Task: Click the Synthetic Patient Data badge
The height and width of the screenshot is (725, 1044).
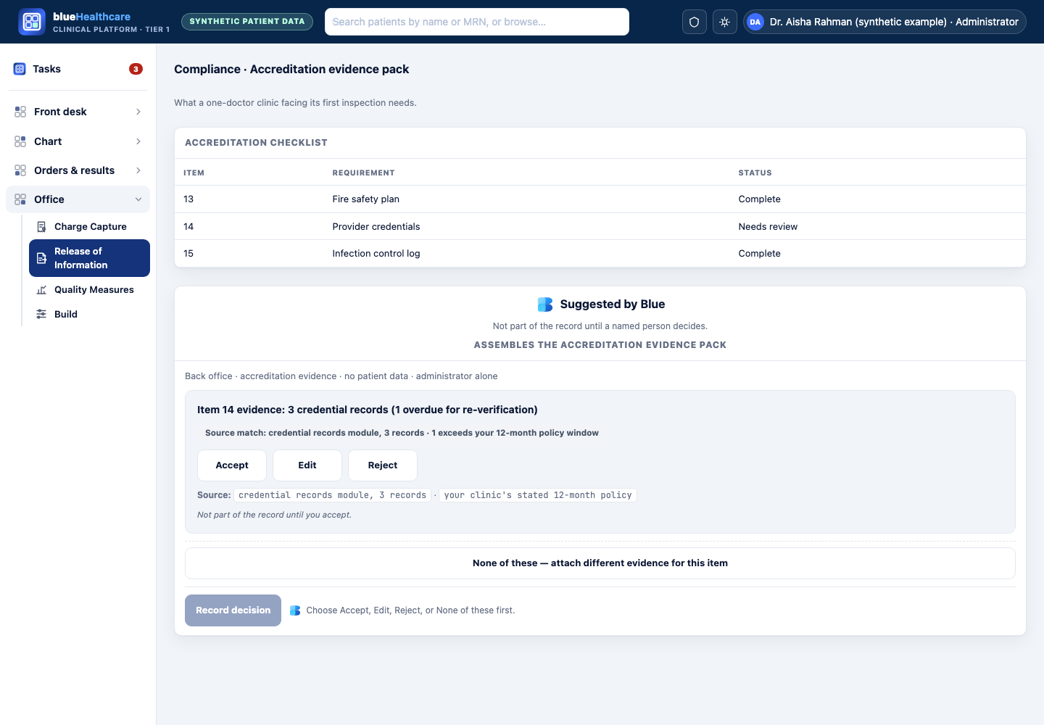Action: point(247,22)
